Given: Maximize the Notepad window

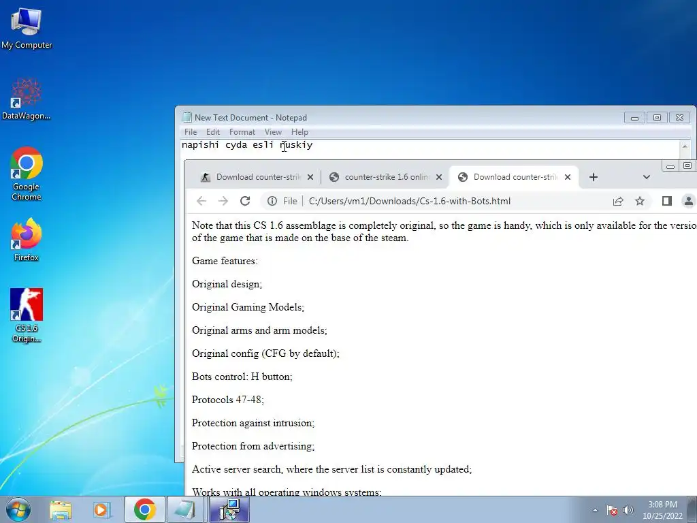Looking at the screenshot, I should tap(657, 118).
